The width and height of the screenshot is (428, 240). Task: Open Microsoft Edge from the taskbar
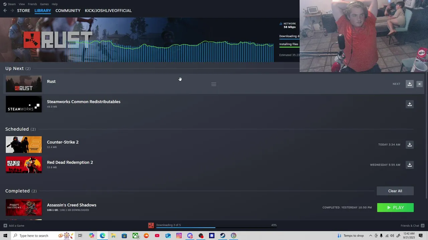[x=102, y=236]
